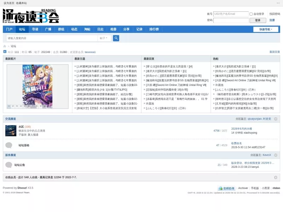283x212 pixels.
Task: Collapse the 交流频道 section
Action: pyautogui.click(x=276, y=119)
